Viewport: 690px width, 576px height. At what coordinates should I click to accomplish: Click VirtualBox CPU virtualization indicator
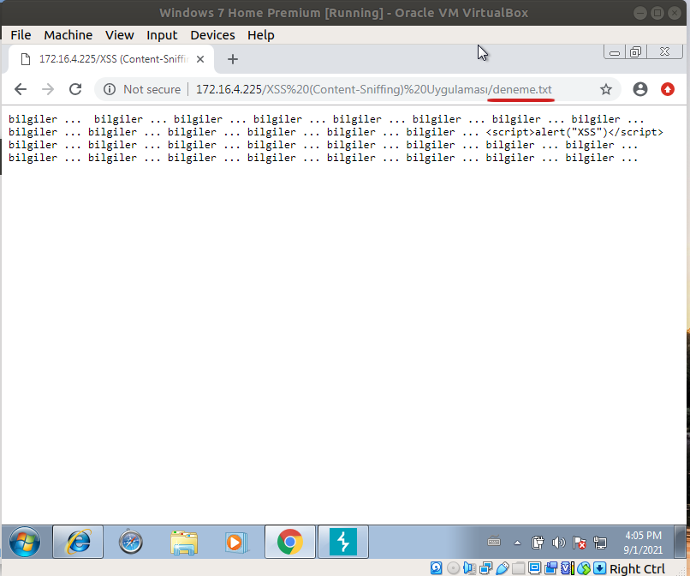click(568, 568)
